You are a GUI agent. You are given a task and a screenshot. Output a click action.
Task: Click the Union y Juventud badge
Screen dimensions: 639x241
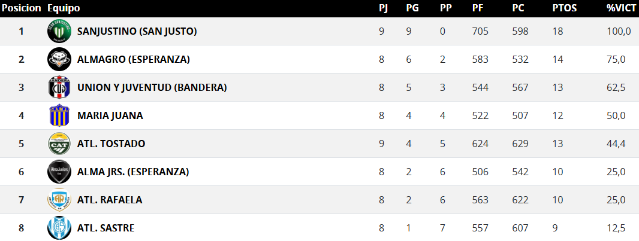[59, 87]
